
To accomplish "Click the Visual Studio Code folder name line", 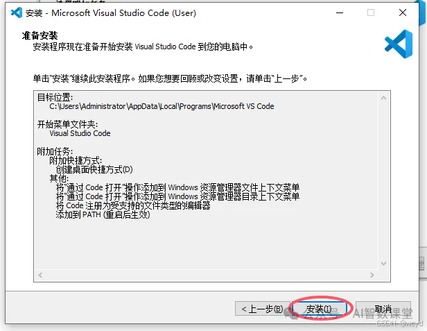I will pyautogui.click(x=80, y=133).
